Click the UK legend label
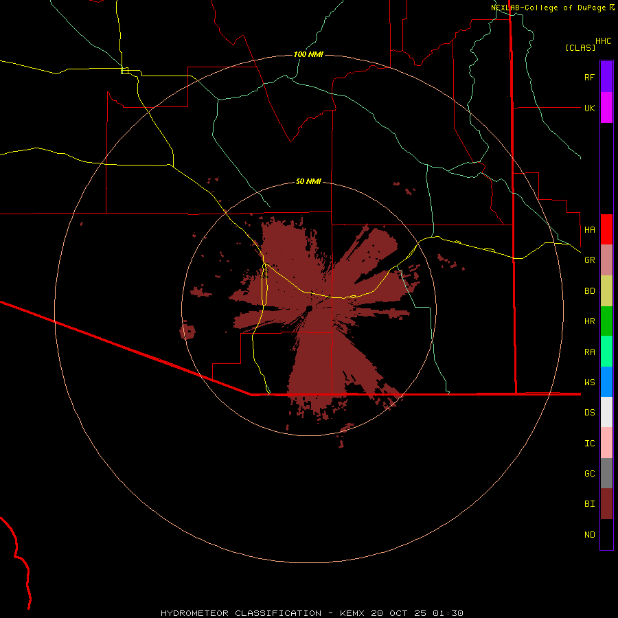 tap(589, 108)
